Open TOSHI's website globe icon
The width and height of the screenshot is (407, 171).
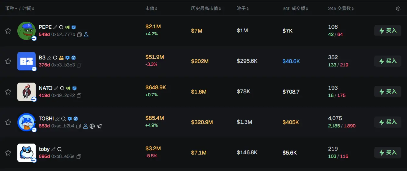[x=92, y=126]
